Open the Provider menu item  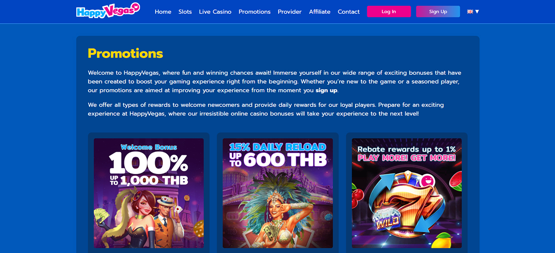click(x=289, y=12)
